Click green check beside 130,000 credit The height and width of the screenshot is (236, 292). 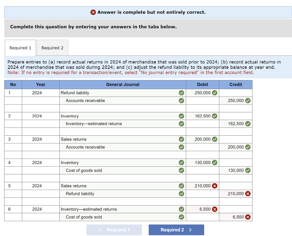248,170
